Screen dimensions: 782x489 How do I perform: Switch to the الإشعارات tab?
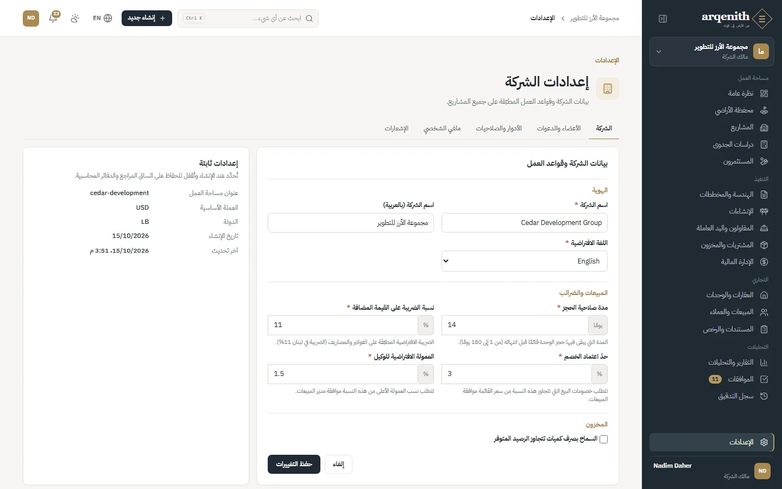click(396, 128)
